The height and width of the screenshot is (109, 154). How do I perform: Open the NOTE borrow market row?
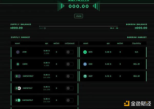[x=113, y=52]
